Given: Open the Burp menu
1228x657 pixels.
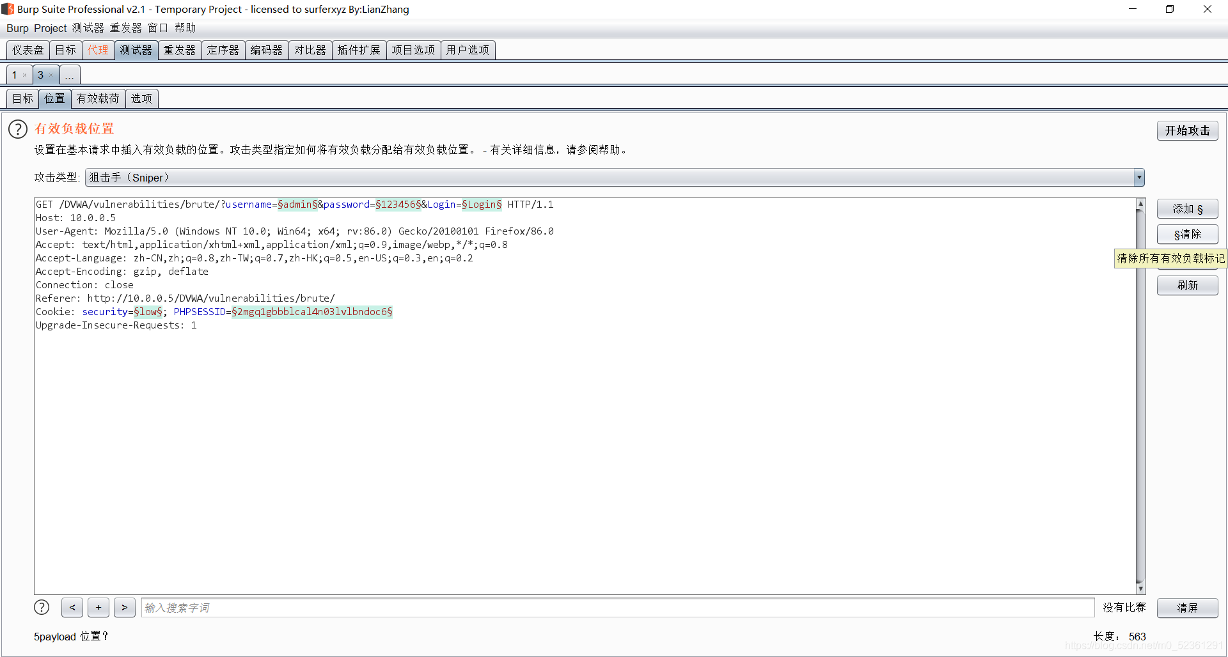Looking at the screenshot, I should (x=17, y=28).
